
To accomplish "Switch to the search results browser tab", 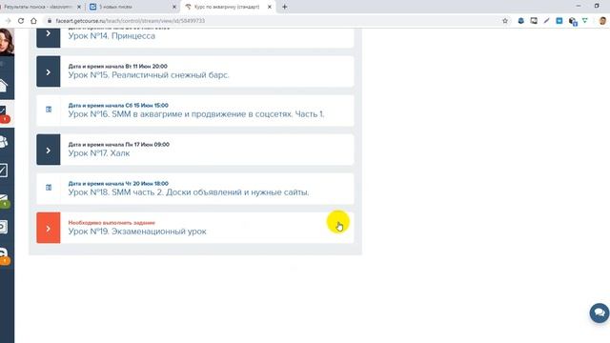I will pos(37,7).
